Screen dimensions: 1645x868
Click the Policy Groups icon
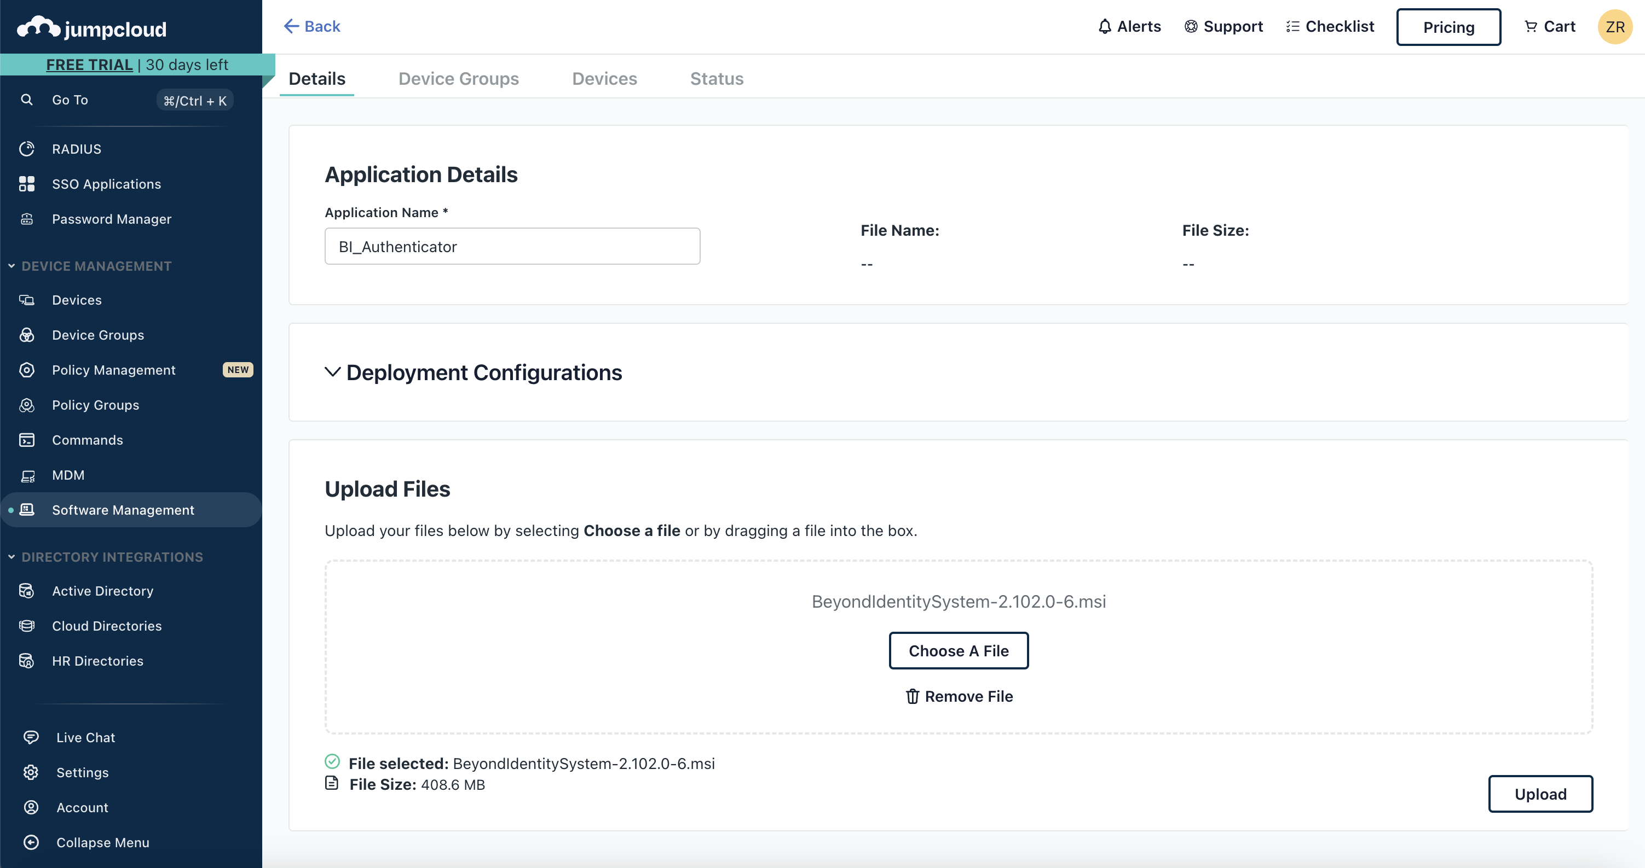pyautogui.click(x=27, y=405)
